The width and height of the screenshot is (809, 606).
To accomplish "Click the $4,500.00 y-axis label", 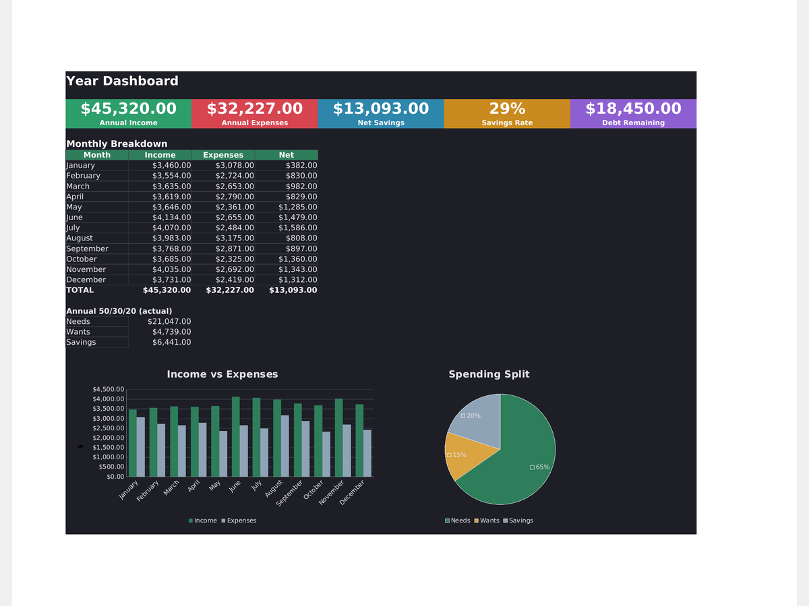I will pyautogui.click(x=108, y=390).
